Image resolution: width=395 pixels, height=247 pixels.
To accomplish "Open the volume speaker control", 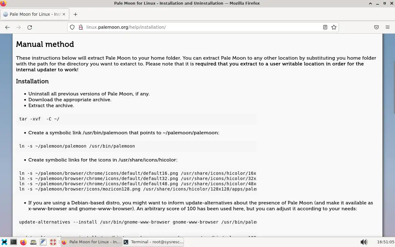I will tap(364, 242).
